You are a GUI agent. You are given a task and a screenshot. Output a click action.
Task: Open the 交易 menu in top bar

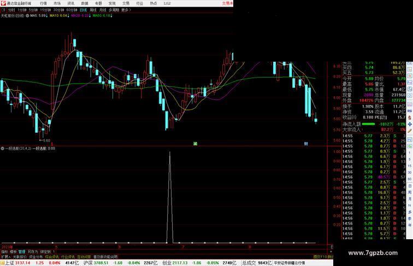(x=126, y=3)
